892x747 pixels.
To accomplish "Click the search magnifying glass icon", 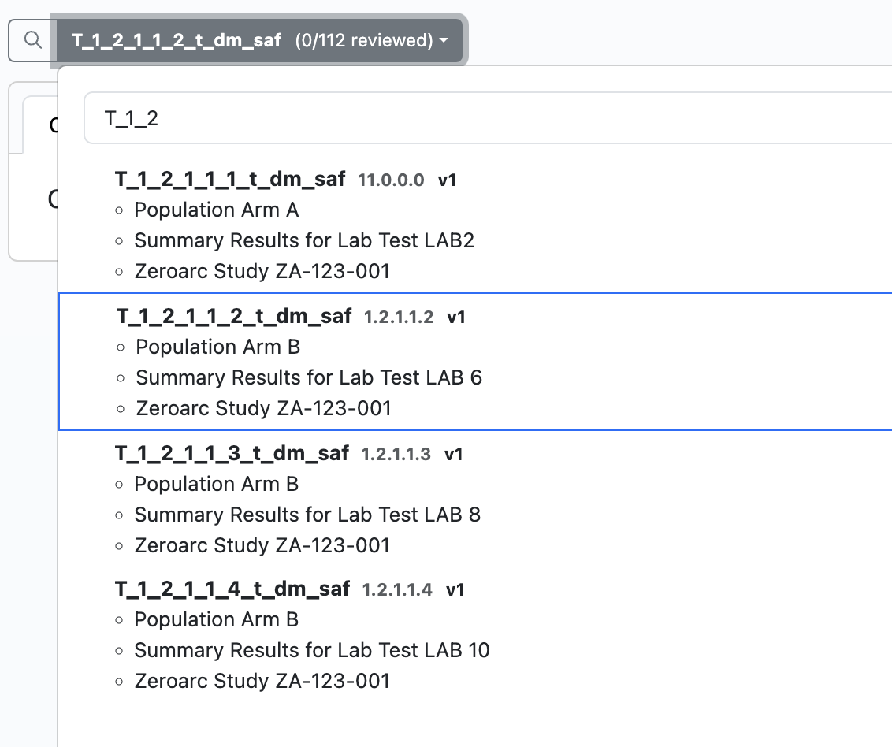I will click(32, 40).
